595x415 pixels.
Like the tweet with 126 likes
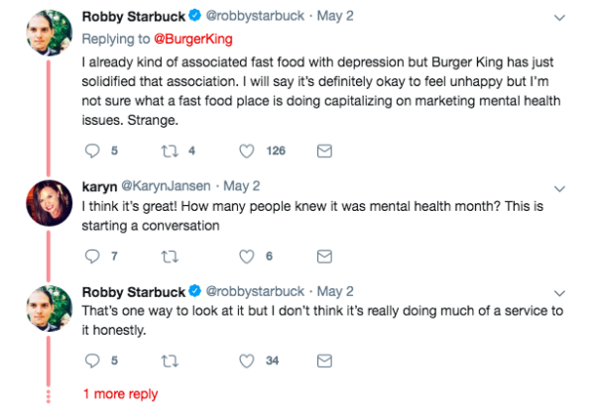pyautogui.click(x=246, y=151)
